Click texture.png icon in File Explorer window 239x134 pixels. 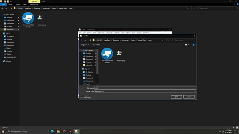41,20
